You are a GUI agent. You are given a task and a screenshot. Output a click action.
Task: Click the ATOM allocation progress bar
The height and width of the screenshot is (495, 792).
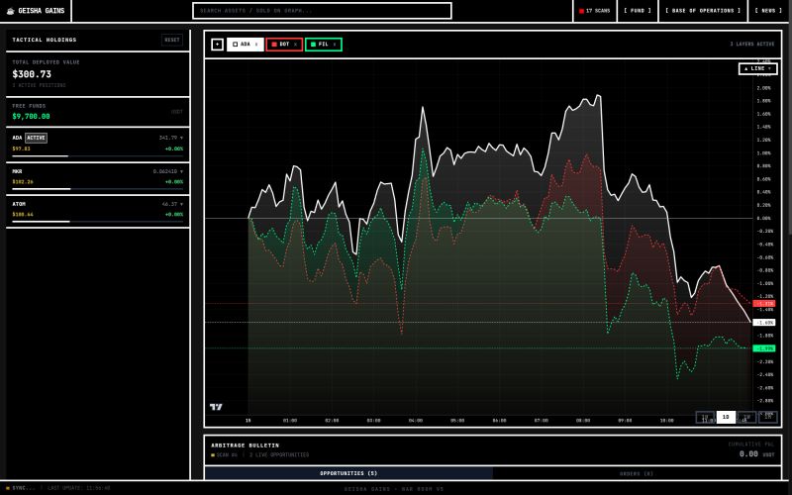point(97,221)
